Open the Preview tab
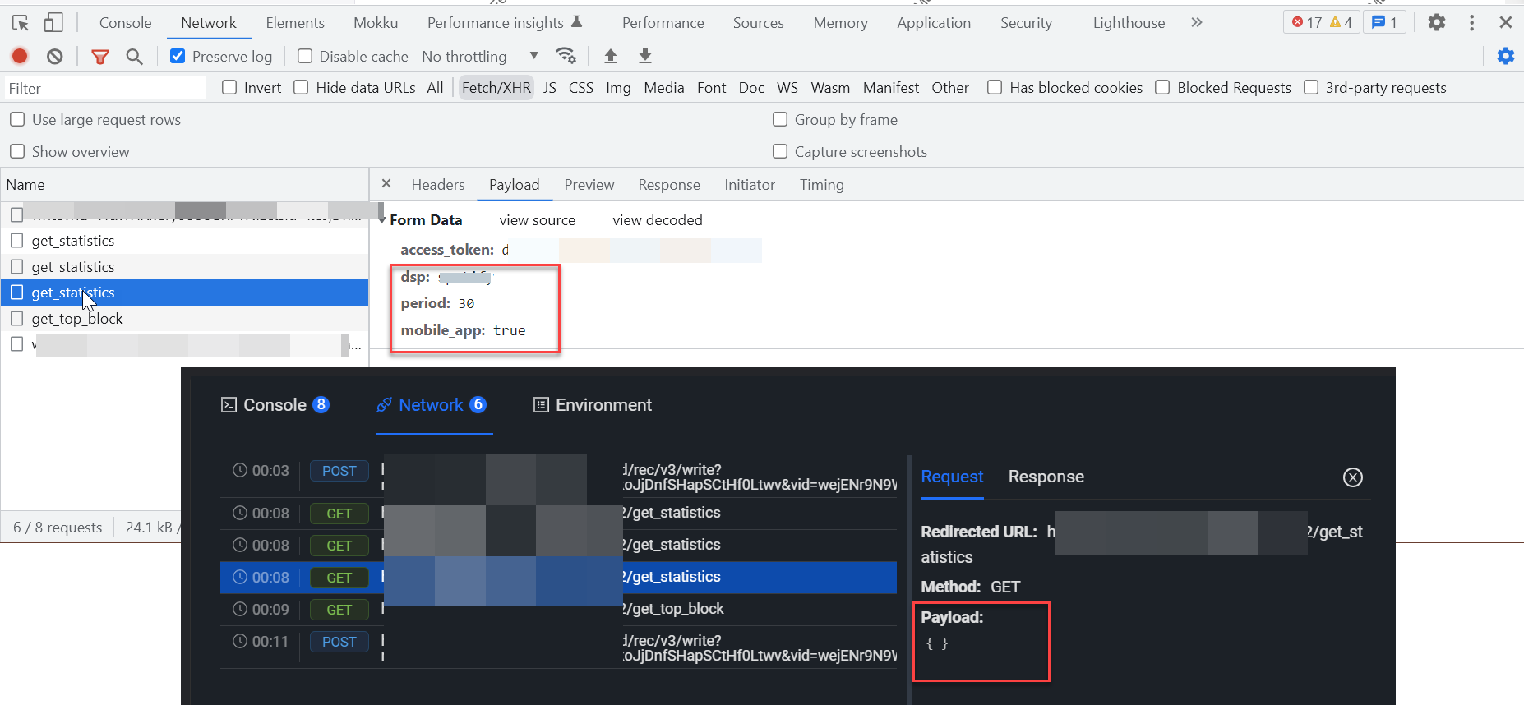Screen dimensions: 1524x705 589,185
